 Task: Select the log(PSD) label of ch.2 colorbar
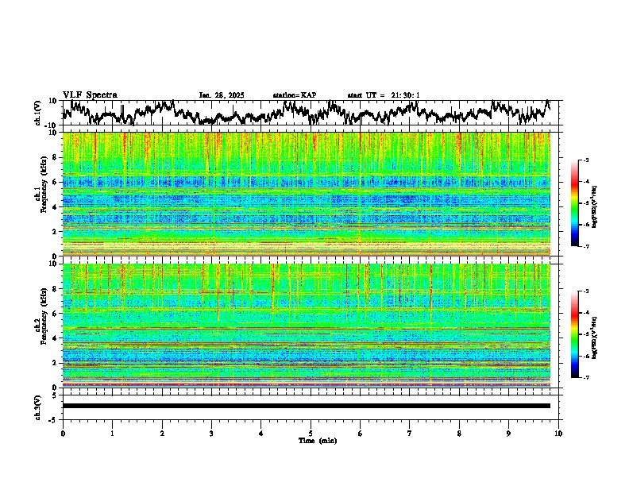(595, 337)
